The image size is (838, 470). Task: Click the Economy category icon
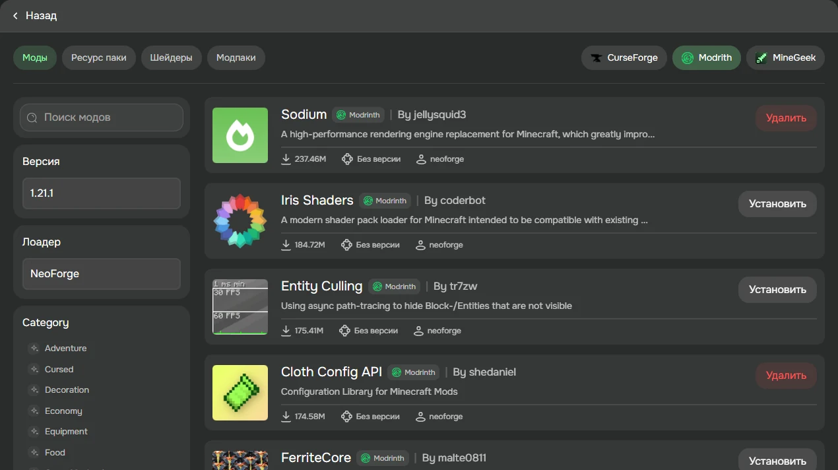[x=34, y=411]
